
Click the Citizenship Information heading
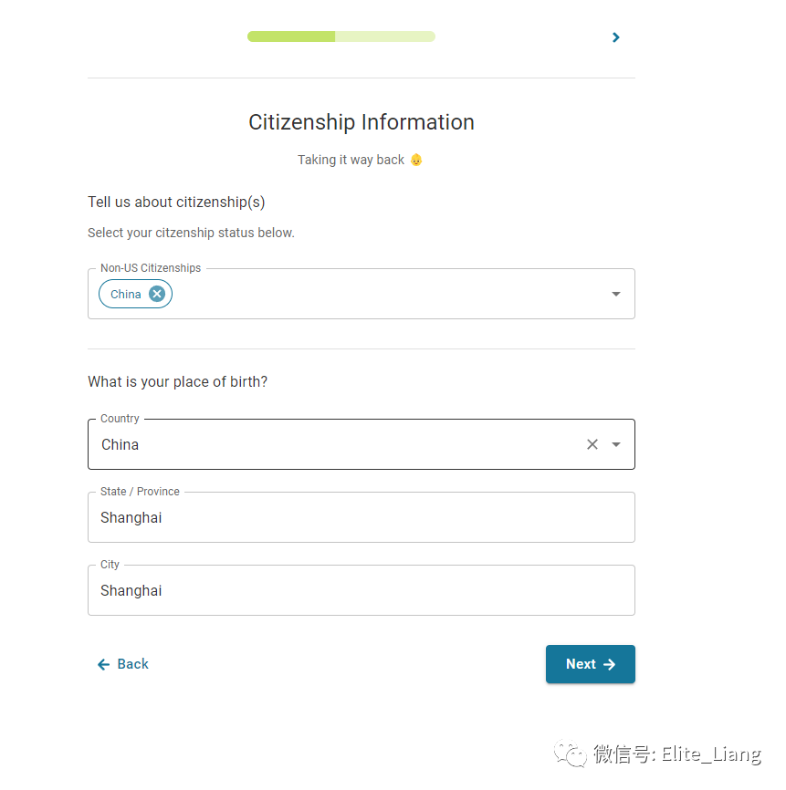(x=361, y=122)
